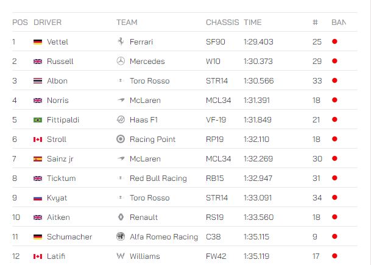Click the Ferrari prancing horse logo
The image size is (371, 265).
pyautogui.click(x=121, y=41)
